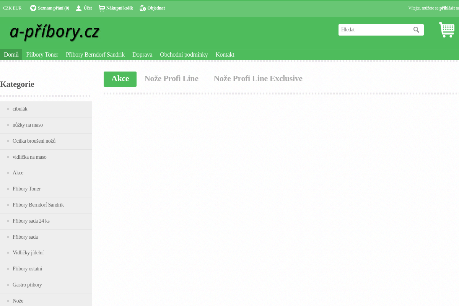Open cibulák category in sidebar
Image resolution: width=459 pixels, height=306 pixels.
(20, 109)
